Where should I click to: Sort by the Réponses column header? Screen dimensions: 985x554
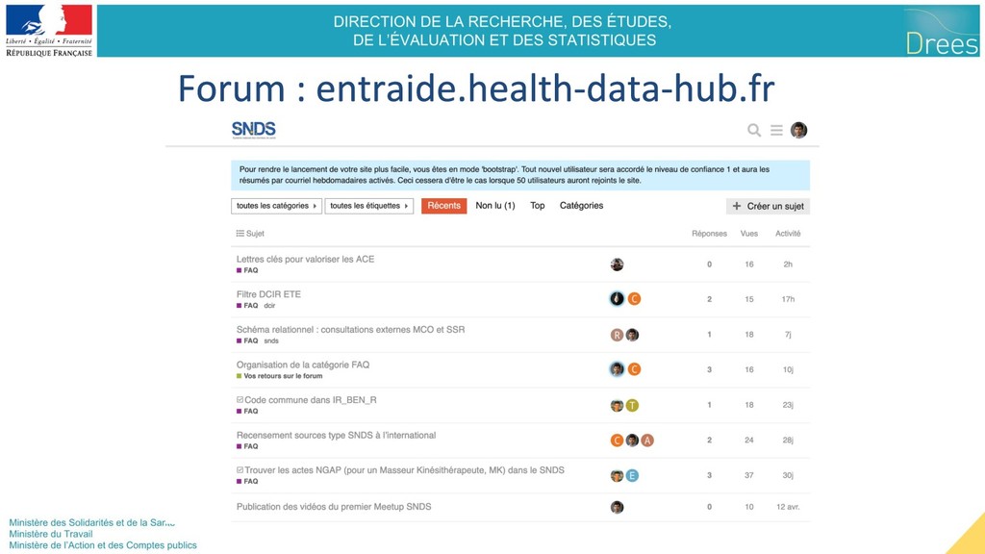coord(709,233)
